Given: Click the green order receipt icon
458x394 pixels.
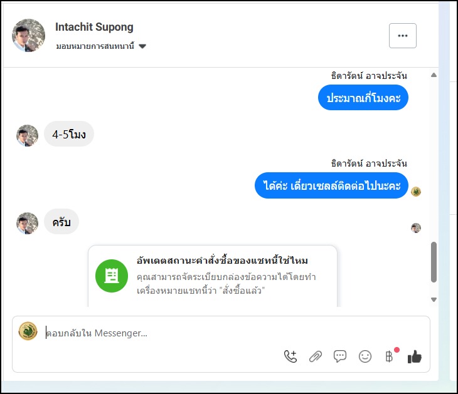Looking at the screenshot, I should tap(112, 276).
